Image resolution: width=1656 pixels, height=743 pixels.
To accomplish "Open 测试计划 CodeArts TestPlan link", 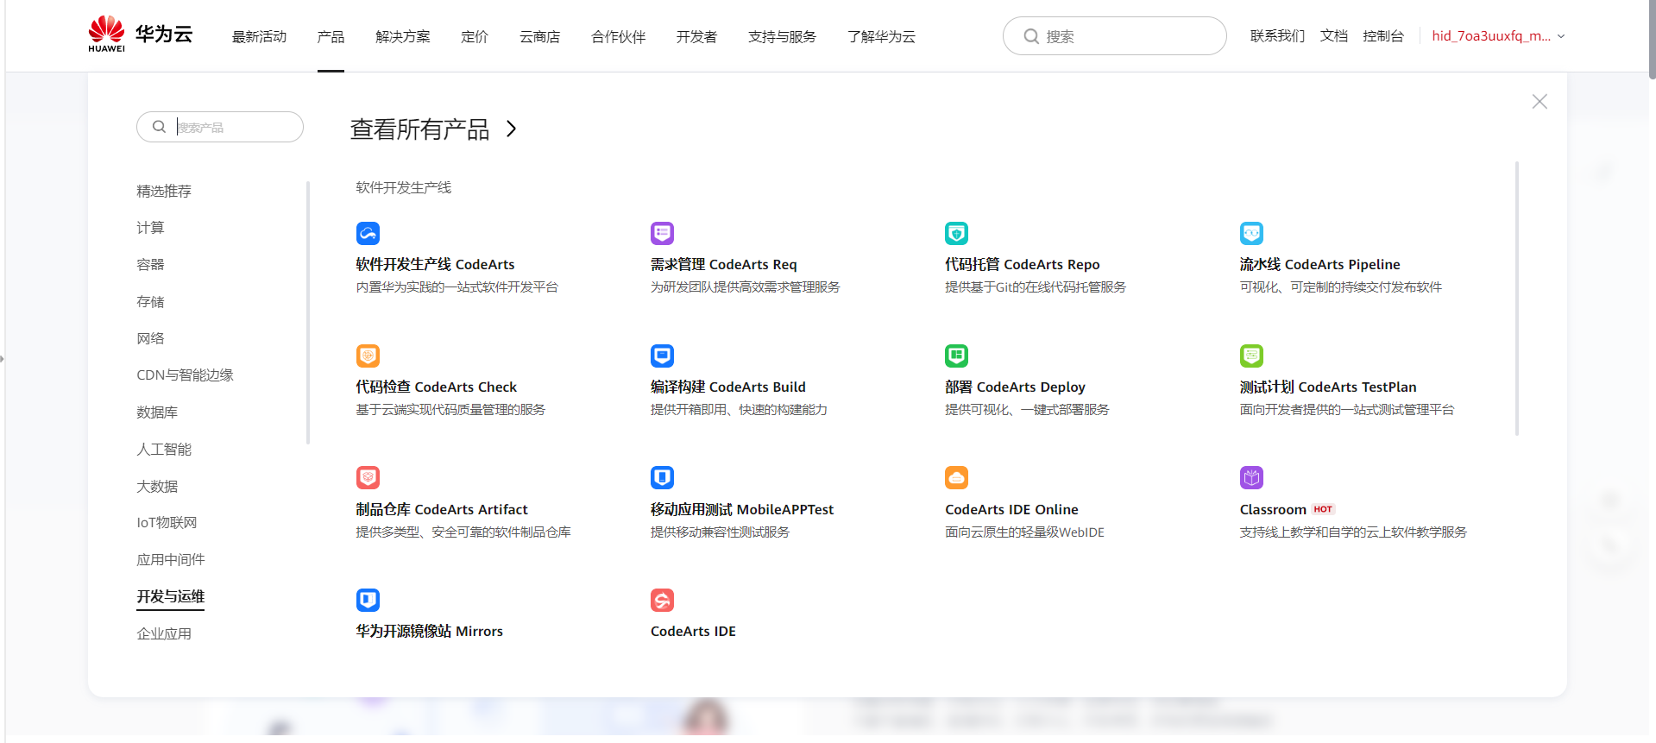I will (x=1328, y=387).
